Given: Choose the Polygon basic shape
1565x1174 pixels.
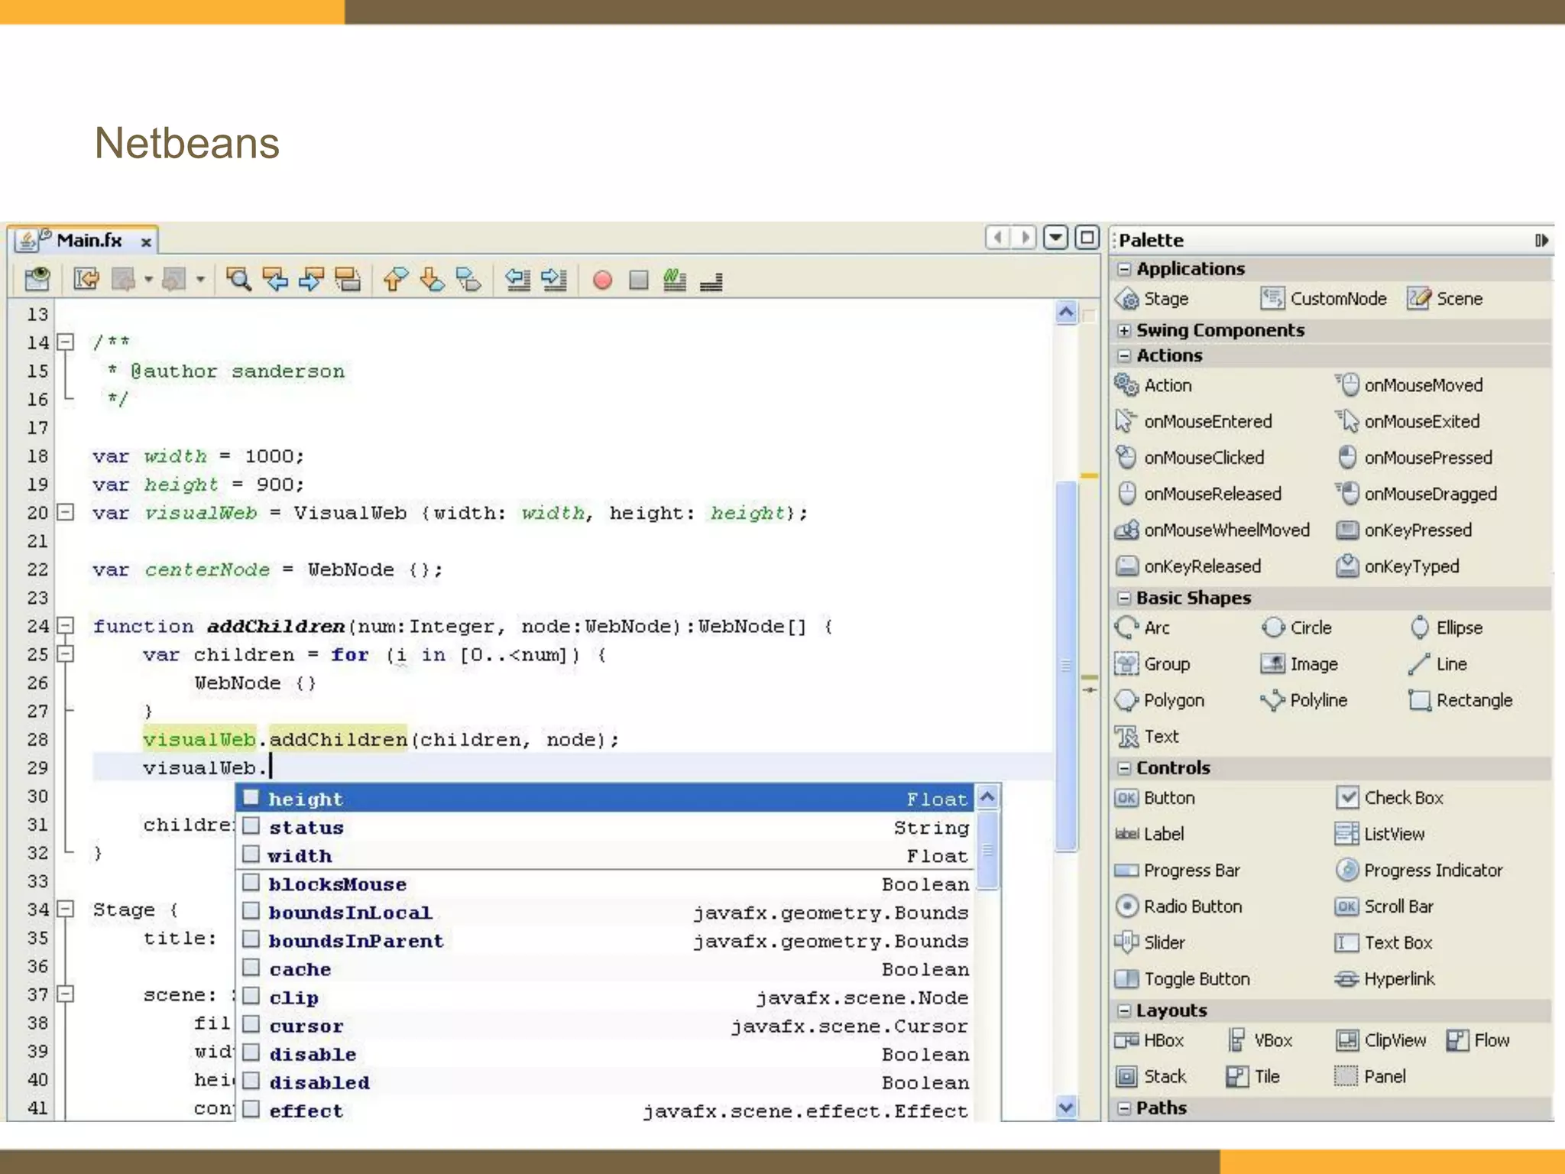Looking at the screenshot, I should click(1159, 700).
